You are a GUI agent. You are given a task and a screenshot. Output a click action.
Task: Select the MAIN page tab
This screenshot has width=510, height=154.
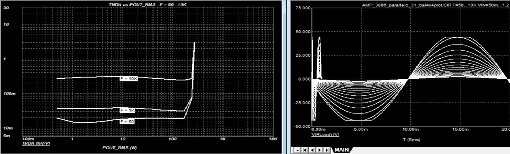pyautogui.click(x=342, y=150)
